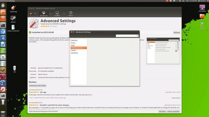Open mail envelope indicator

170,1
